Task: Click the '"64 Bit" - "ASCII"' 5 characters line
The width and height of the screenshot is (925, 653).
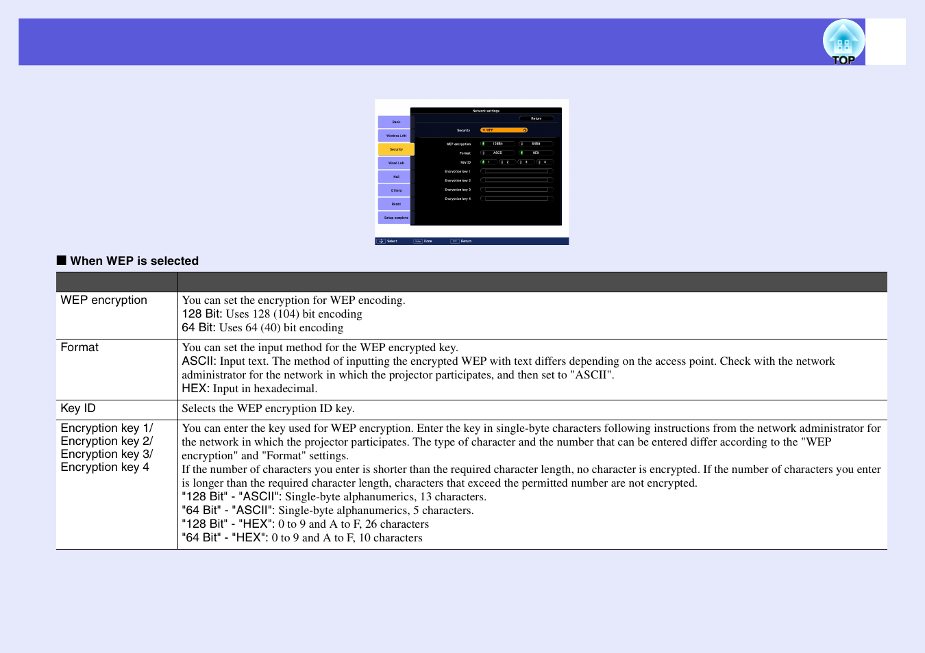Action: 328,510
